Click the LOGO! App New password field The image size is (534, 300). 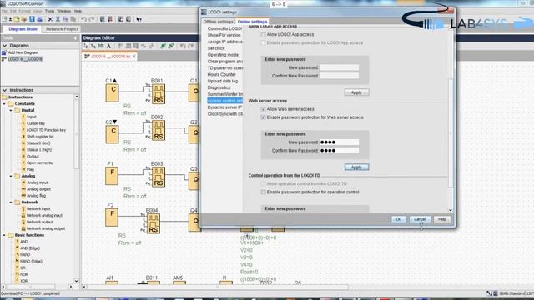pyautogui.click(x=340, y=67)
